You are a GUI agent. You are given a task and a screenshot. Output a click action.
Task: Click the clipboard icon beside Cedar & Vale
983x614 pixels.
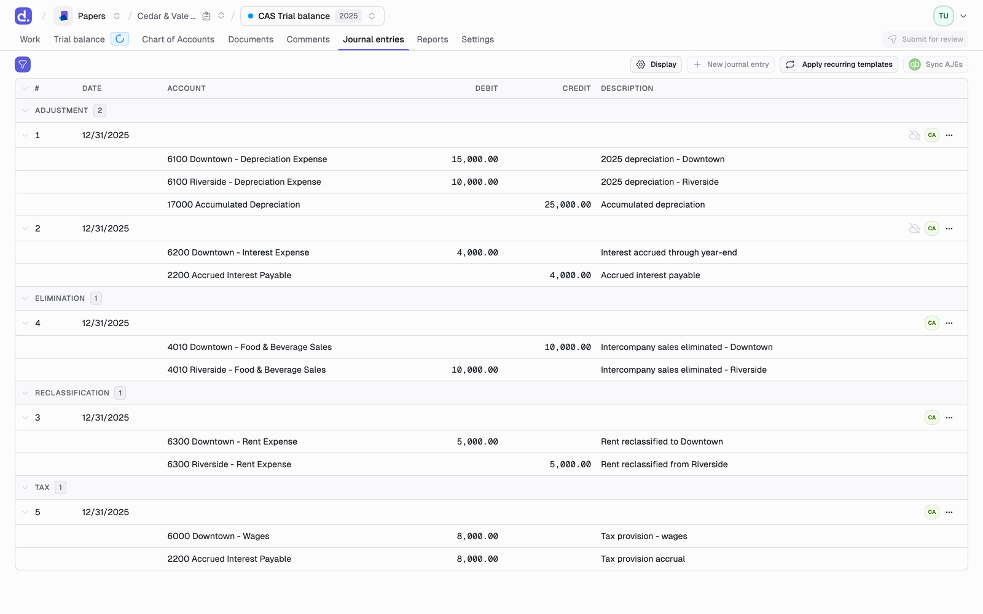point(206,16)
